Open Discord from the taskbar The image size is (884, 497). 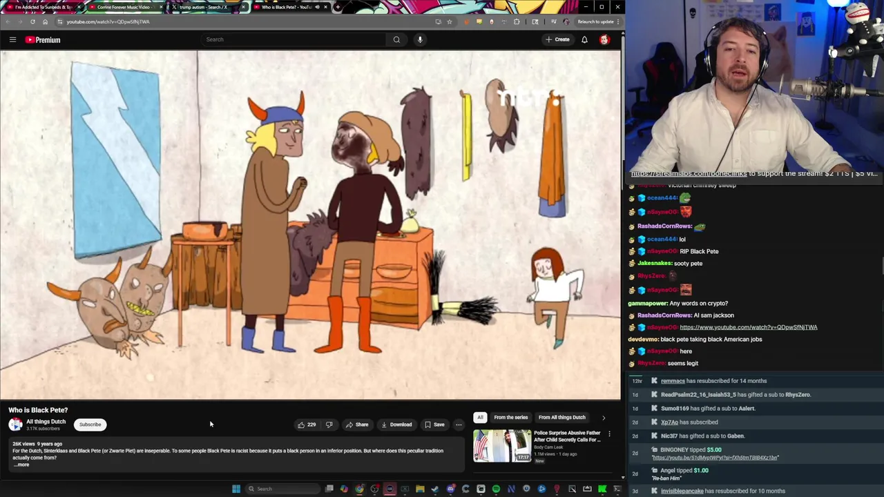[450, 489]
